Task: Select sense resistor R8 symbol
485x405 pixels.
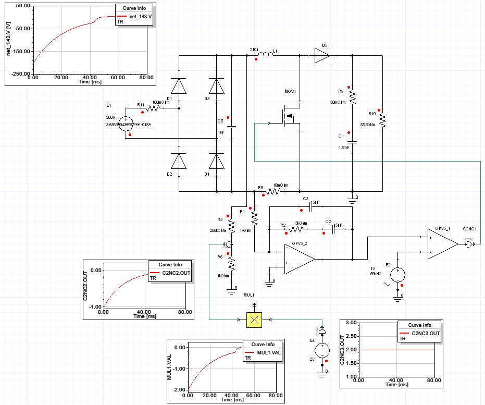Action: 273,192
